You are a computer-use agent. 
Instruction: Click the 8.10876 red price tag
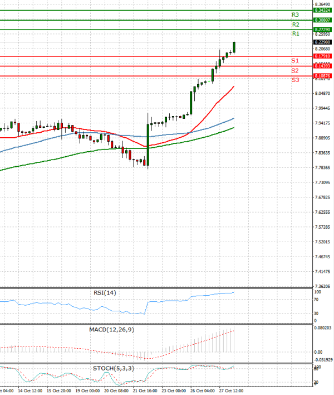(322, 75)
